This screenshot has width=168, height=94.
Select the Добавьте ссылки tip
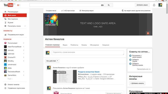pos(134,60)
